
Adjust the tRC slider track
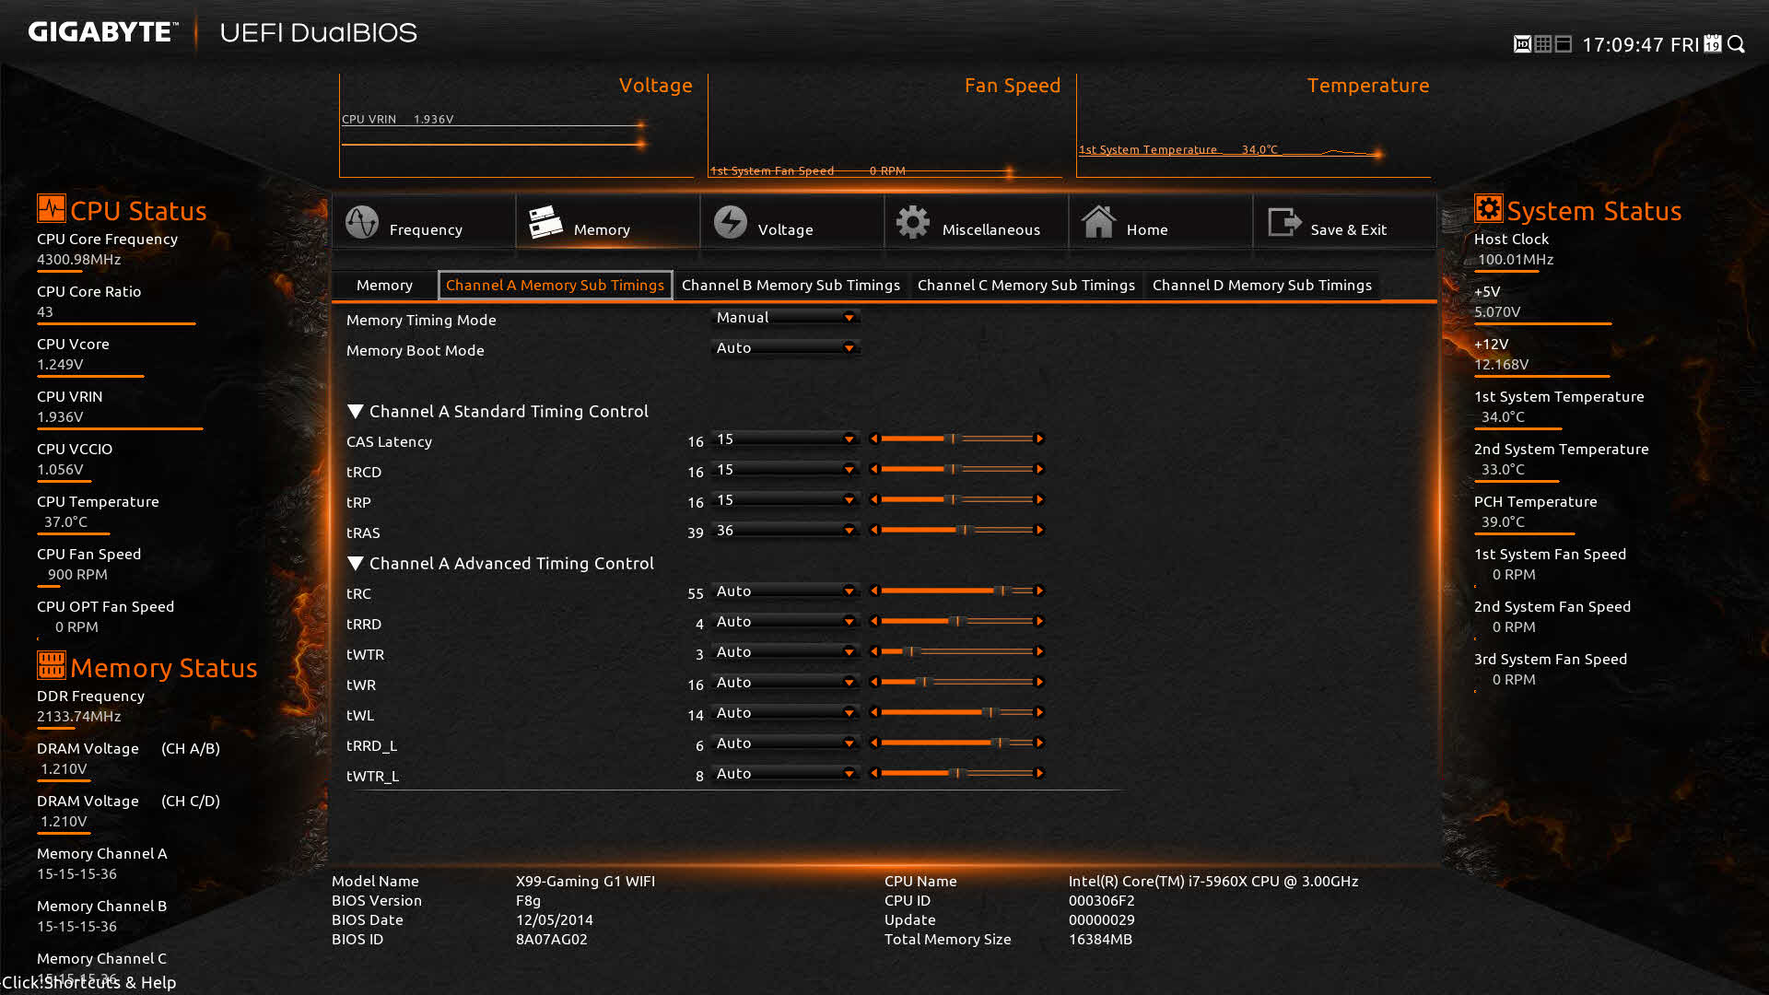point(956,591)
